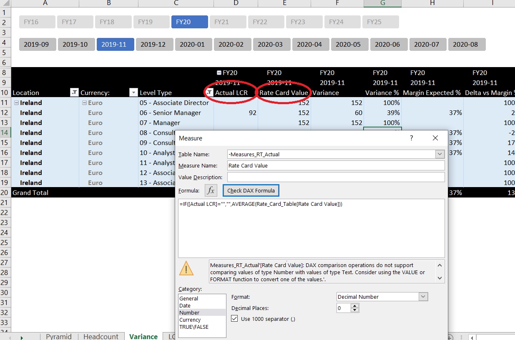
Task: Click the 39% variance cell
Action: coord(382,112)
